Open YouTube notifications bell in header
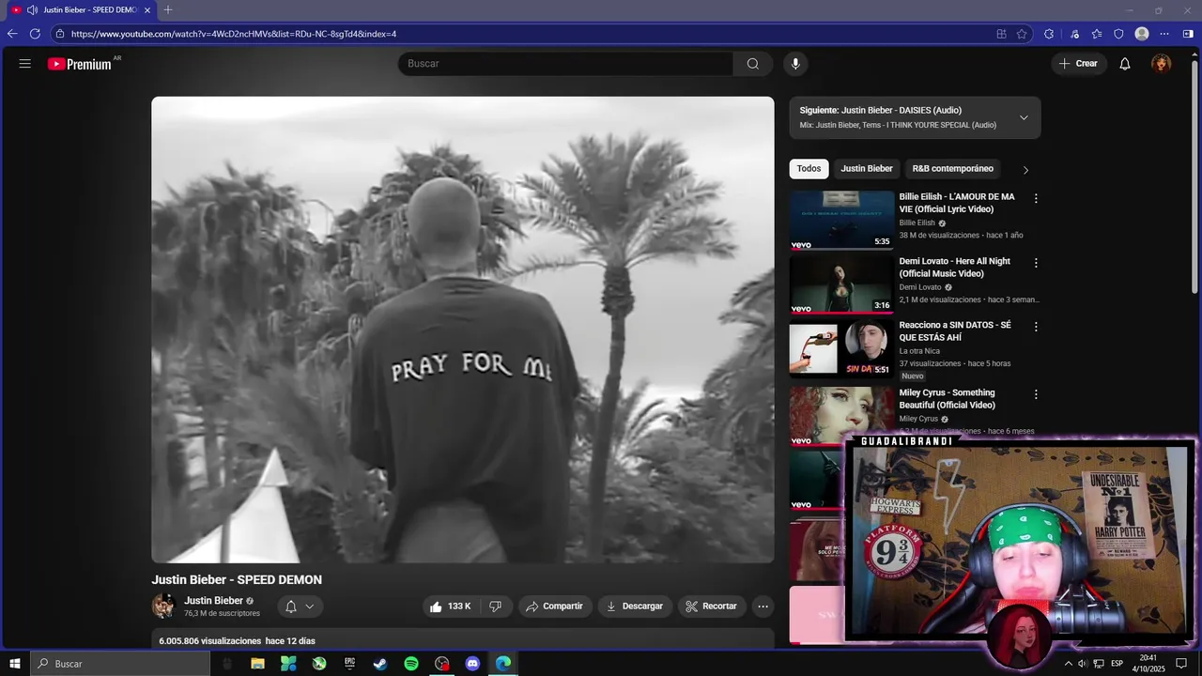1202x676 pixels. 1124,64
